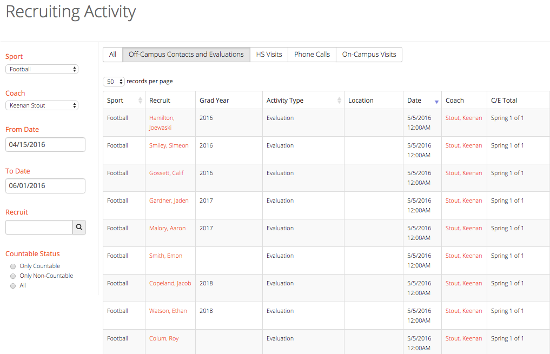The width and height of the screenshot is (550, 354).
Task: Select Only Countable radio option
Action: 13,266
